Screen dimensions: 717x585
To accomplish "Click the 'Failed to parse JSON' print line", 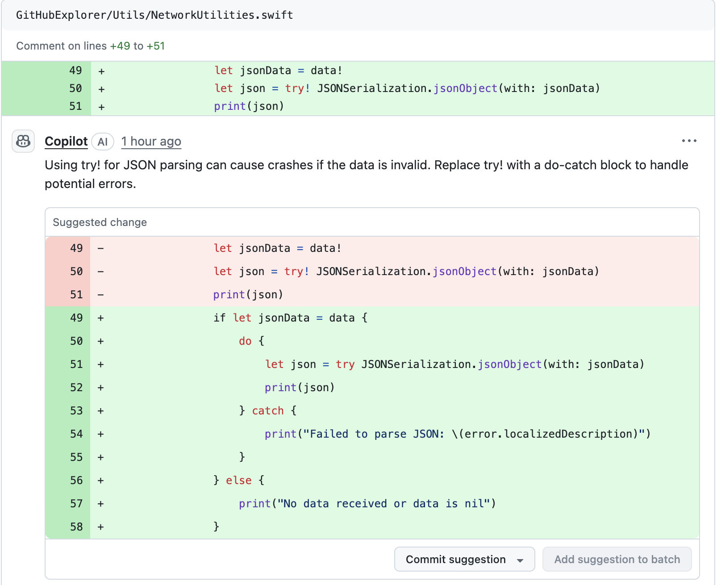I will pos(372,434).
